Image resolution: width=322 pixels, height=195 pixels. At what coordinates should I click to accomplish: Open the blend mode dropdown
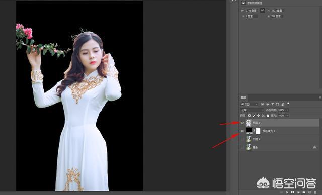pos(252,110)
